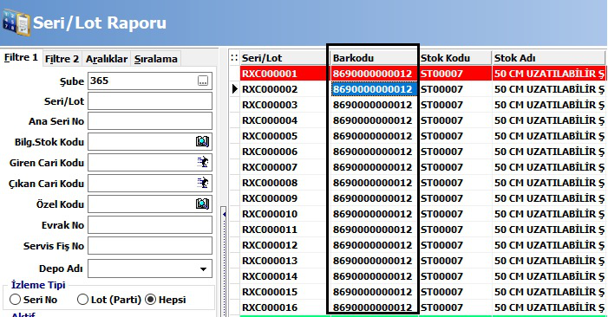Select row RXC000008
The width and height of the screenshot is (608, 317).
coord(418,183)
